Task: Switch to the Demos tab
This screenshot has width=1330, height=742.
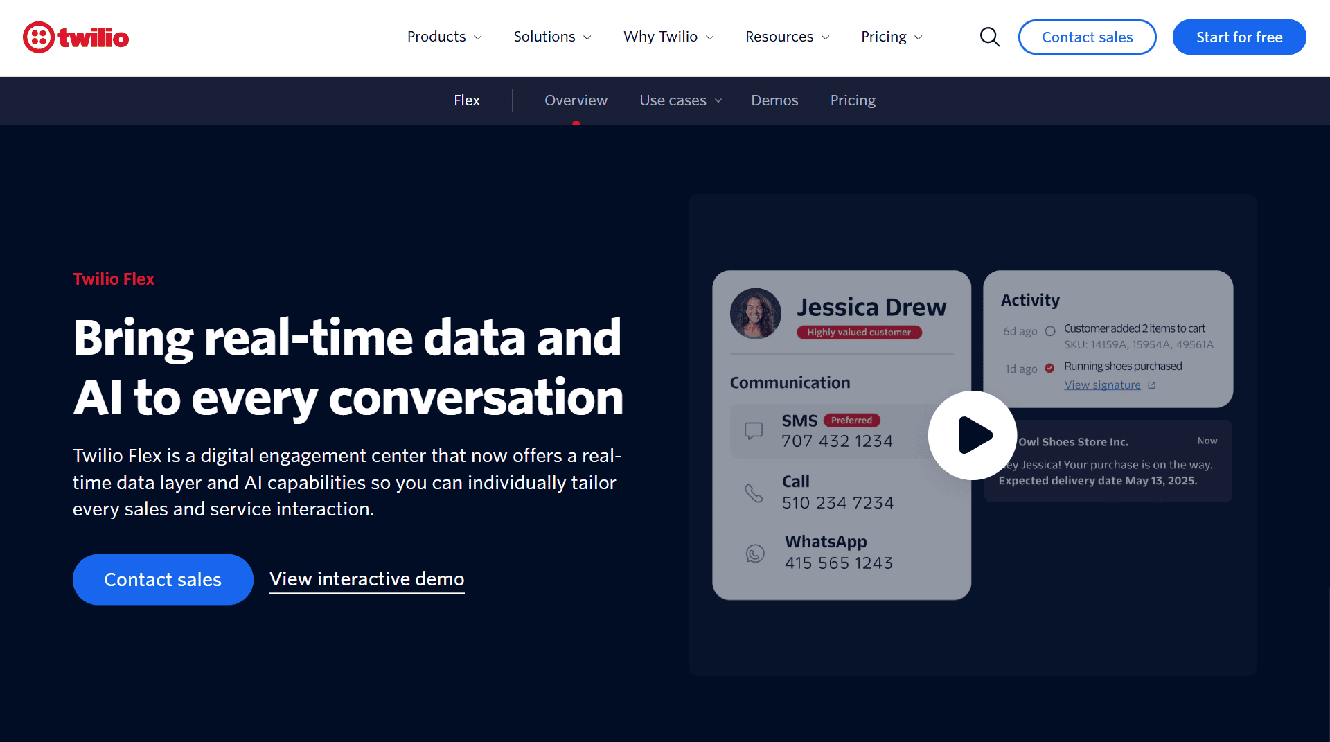Action: 774,100
